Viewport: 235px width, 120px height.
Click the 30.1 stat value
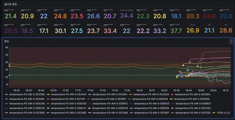pos(60,31)
